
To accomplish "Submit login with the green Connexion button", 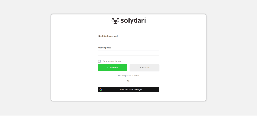I will 113,67.
